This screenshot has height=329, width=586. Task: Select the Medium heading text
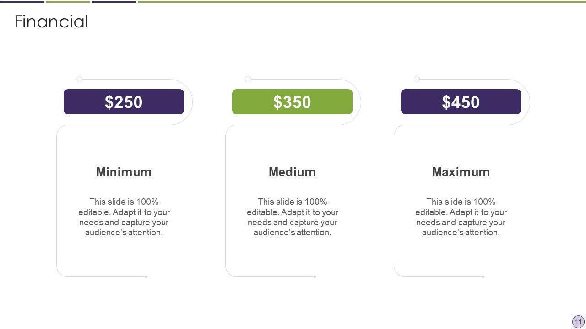(x=292, y=172)
